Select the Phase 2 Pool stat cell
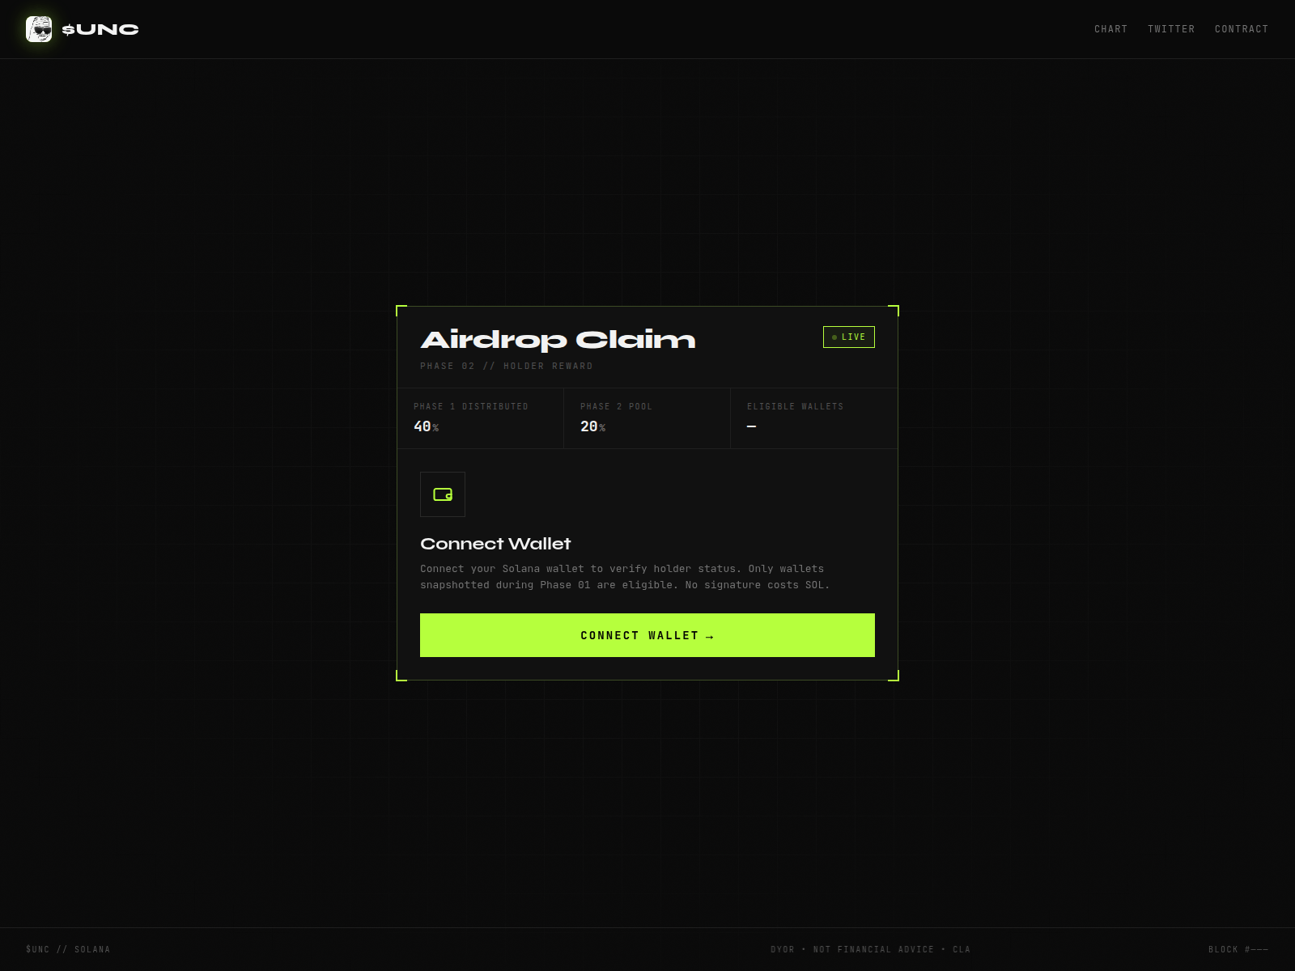Image resolution: width=1295 pixels, height=971 pixels. (647, 418)
